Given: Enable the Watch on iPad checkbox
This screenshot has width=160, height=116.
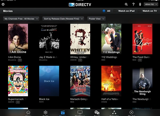Looking at the screenshot, I should pyautogui.click(x=115, y=11).
